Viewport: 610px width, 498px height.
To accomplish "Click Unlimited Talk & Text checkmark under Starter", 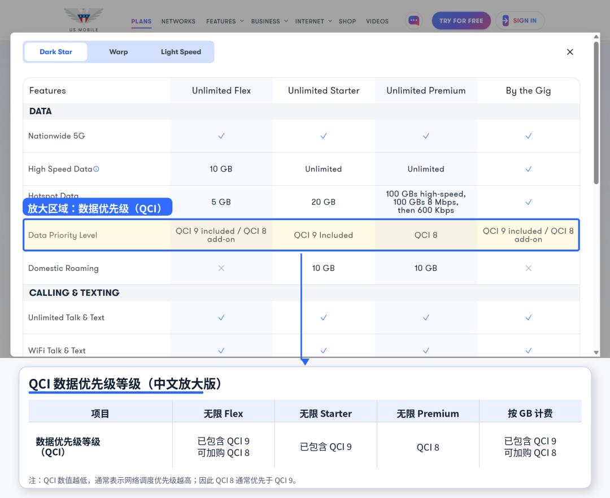I will pos(323,317).
